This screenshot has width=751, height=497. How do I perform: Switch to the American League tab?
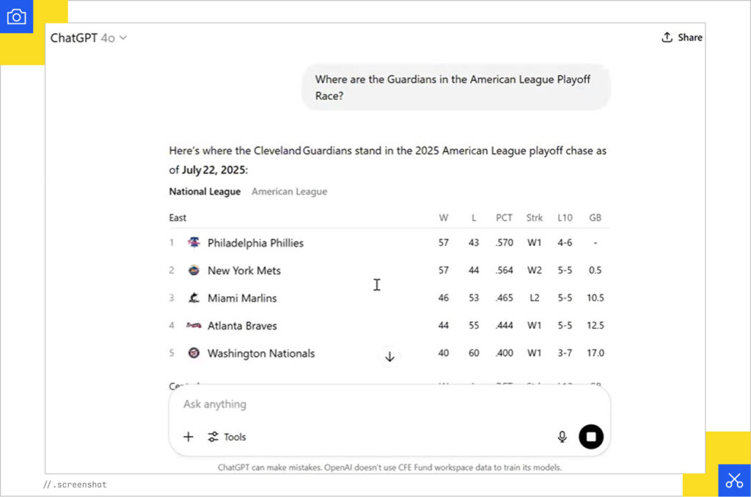(289, 191)
